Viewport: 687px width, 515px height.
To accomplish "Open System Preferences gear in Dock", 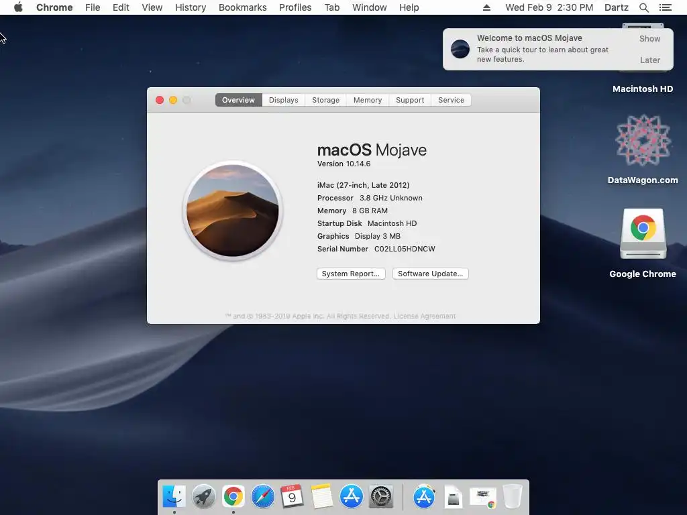I will pos(381,497).
